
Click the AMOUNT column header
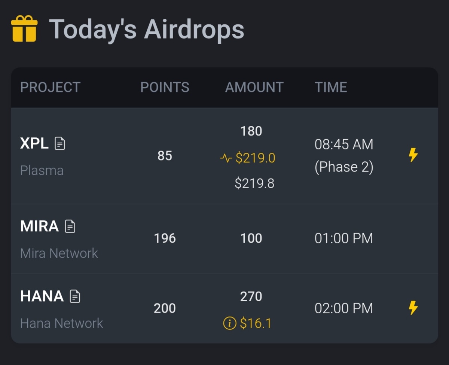click(x=254, y=87)
